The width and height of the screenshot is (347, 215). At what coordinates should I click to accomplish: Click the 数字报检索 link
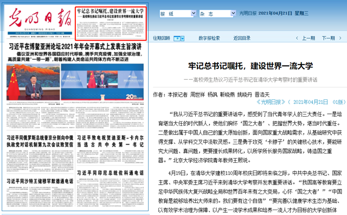pyautogui.click(x=209, y=38)
